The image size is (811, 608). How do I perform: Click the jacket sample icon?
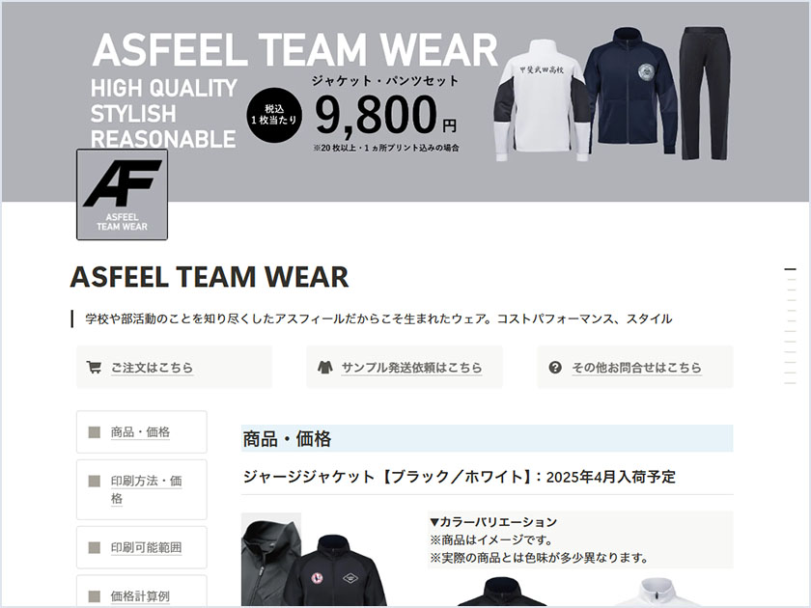(x=324, y=367)
